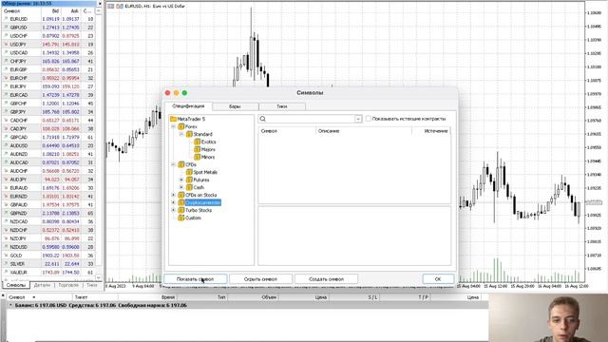The width and height of the screenshot is (608, 342).
Task: Select the USDCAD row in Market Watch
Action: (48, 53)
